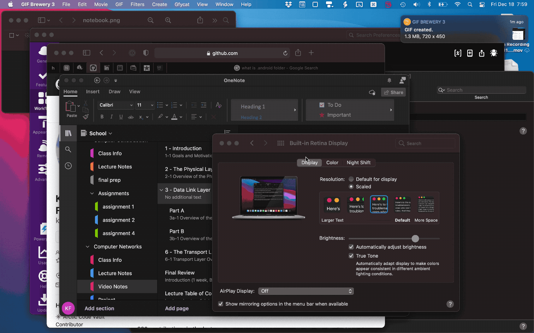Screen dimensions: 534x333
Task: Click the clear formatting icon in OneNote
Action: tap(219, 105)
